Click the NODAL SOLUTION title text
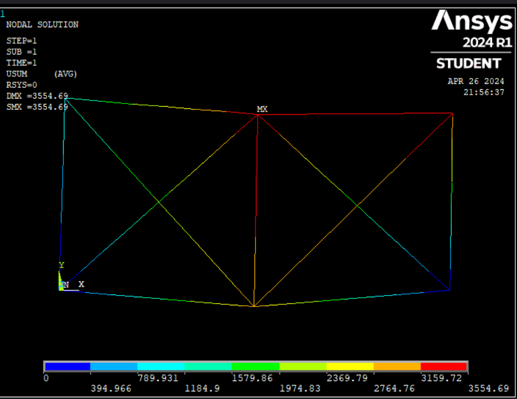 point(41,24)
